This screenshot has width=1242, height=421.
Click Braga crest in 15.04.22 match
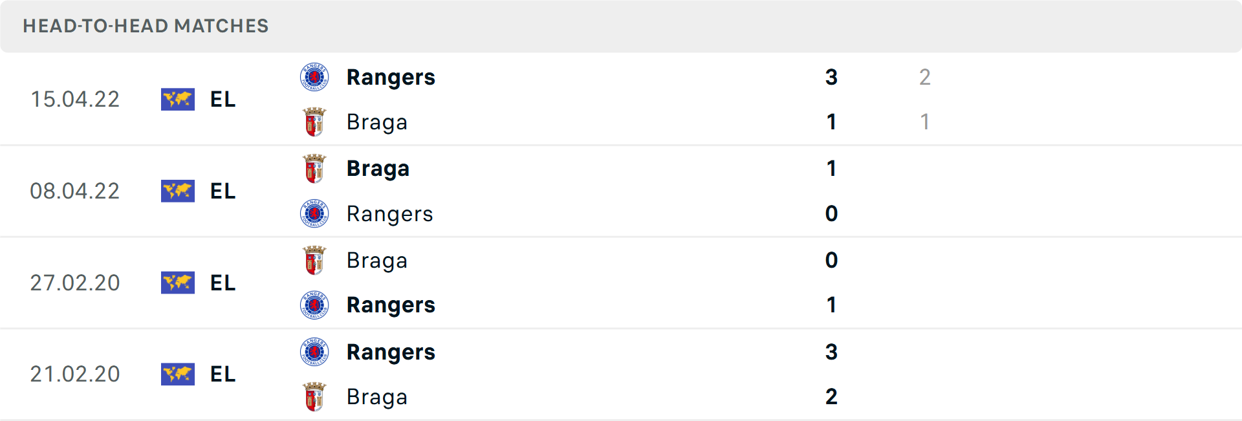pyautogui.click(x=314, y=122)
